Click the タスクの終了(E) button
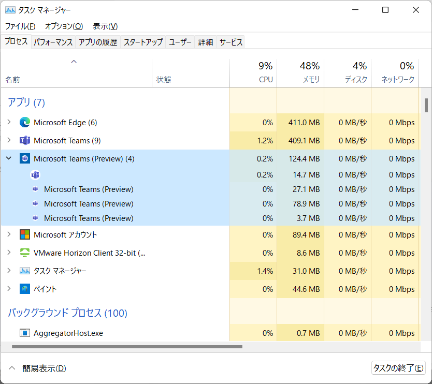The width and height of the screenshot is (432, 384). click(x=398, y=368)
